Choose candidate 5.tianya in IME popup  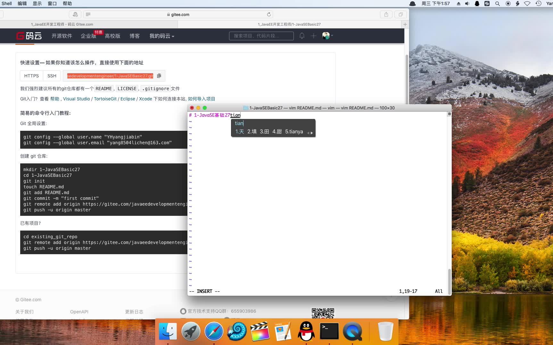(294, 131)
